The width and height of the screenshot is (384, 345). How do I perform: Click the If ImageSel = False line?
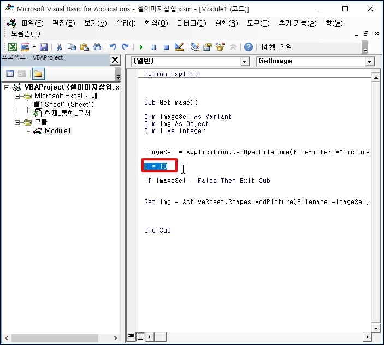click(207, 181)
